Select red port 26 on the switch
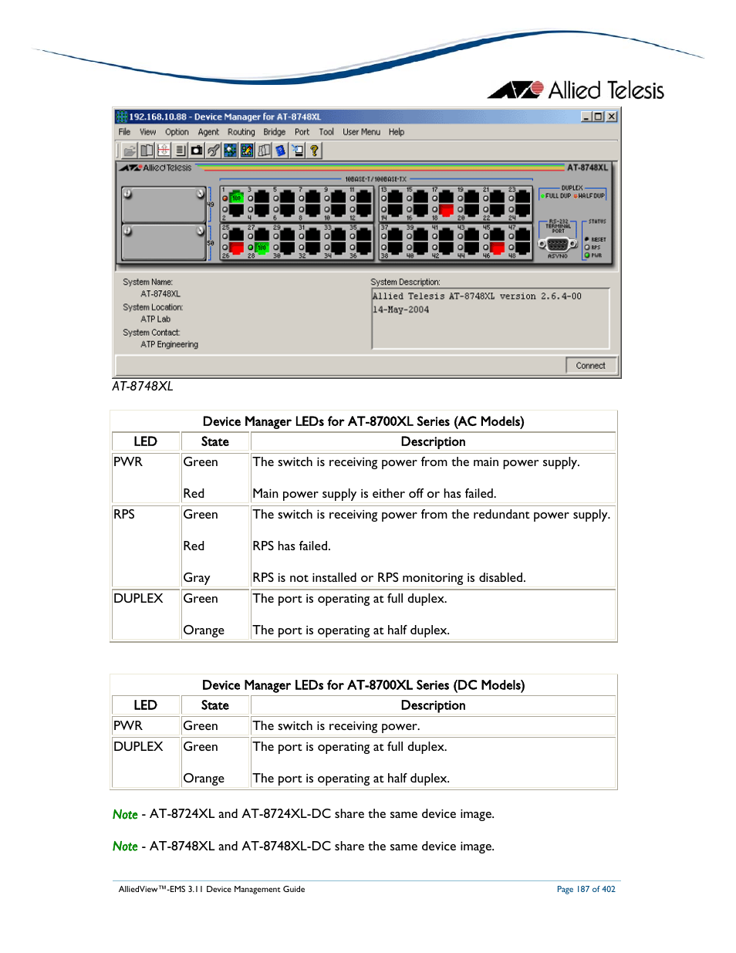The image size is (736, 953). point(236,247)
